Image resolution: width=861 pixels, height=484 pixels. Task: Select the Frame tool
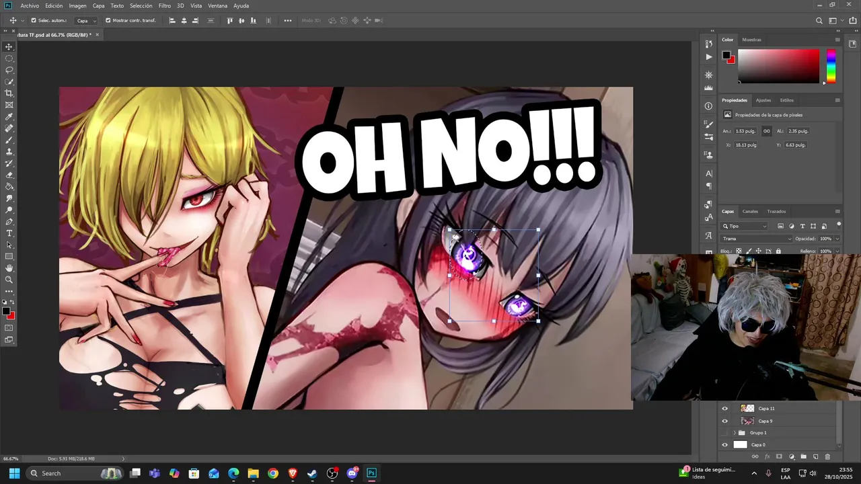click(x=9, y=105)
